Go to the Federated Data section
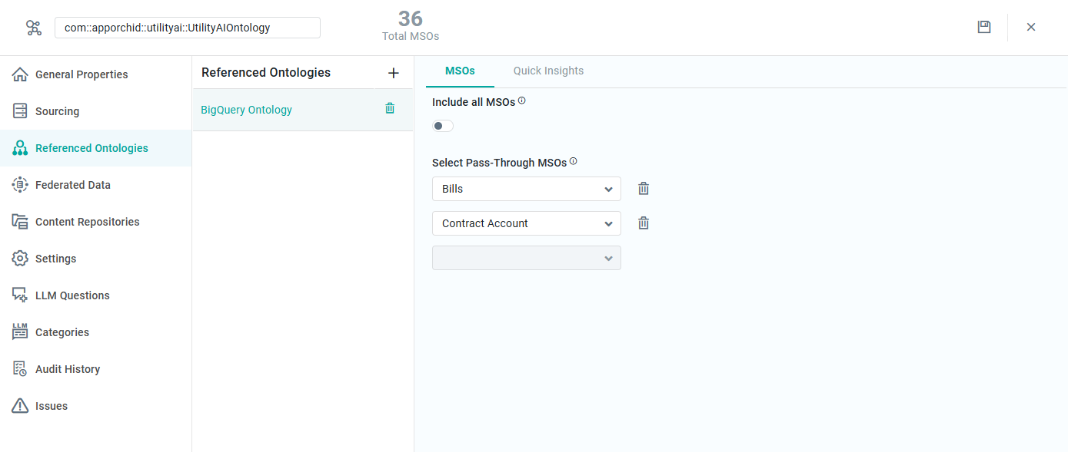Screen dimensions: 1068x452 (x=72, y=185)
